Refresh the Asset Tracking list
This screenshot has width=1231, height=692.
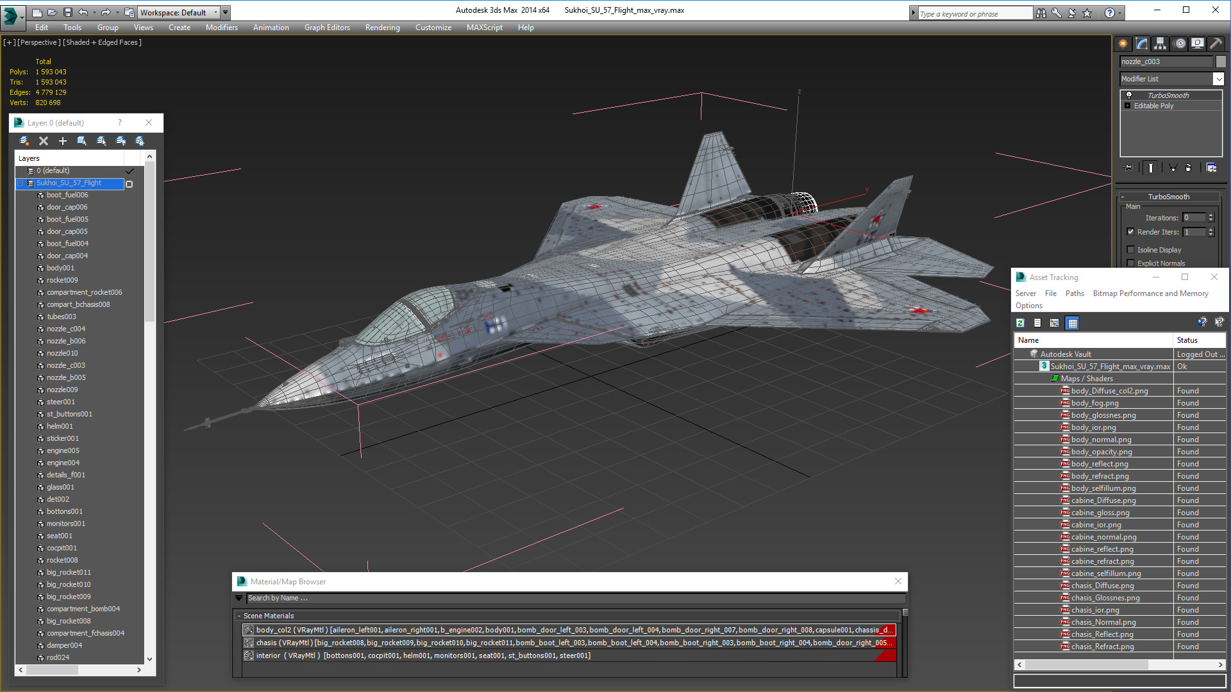(1020, 323)
